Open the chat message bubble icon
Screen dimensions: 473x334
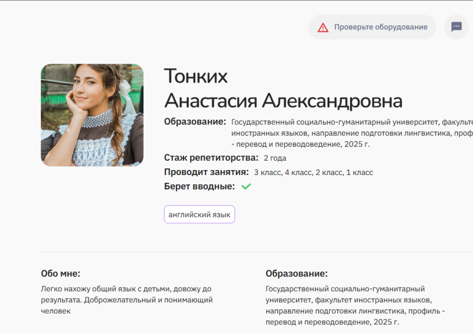coord(456,27)
